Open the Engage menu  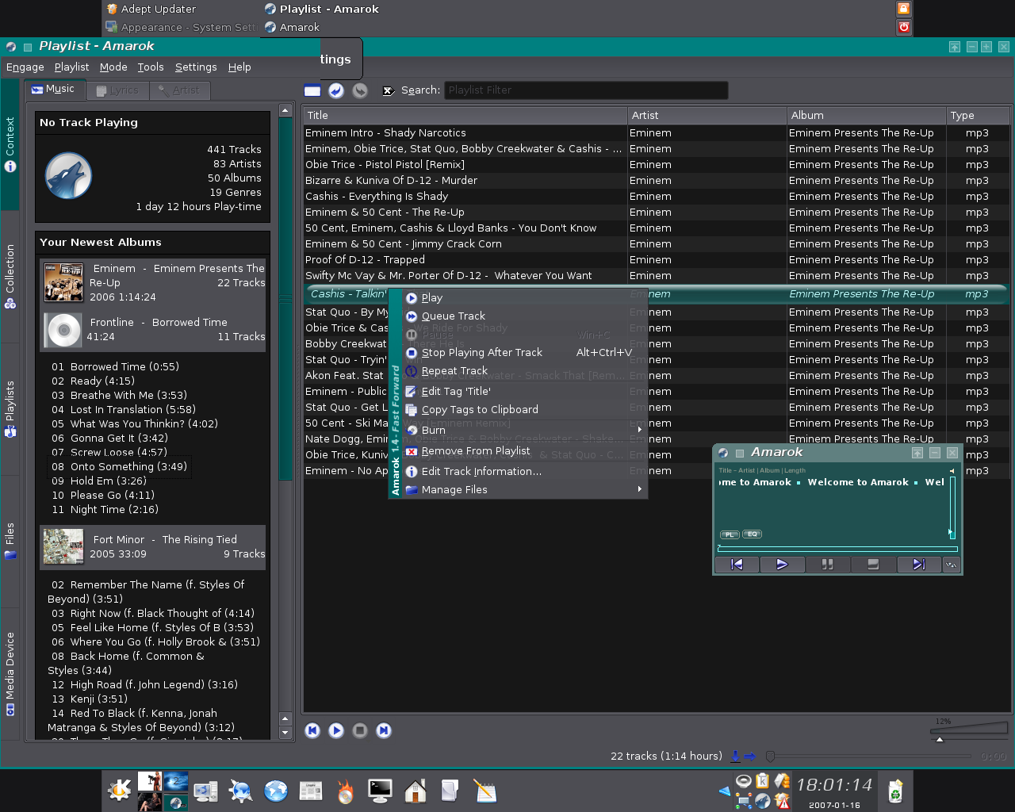coord(25,67)
